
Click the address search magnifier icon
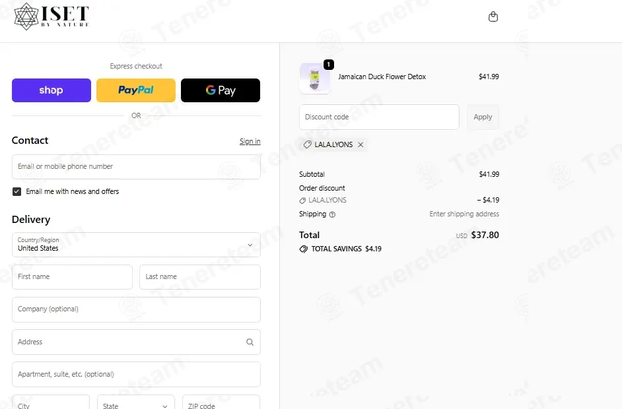click(x=250, y=342)
